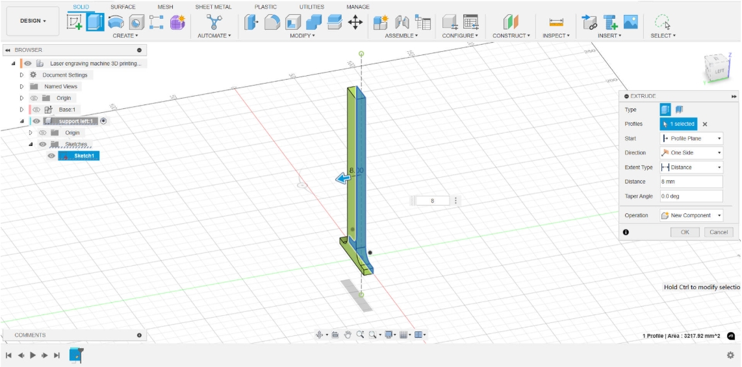
Task: Select the Shell tool icon
Action: tap(293, 22)
